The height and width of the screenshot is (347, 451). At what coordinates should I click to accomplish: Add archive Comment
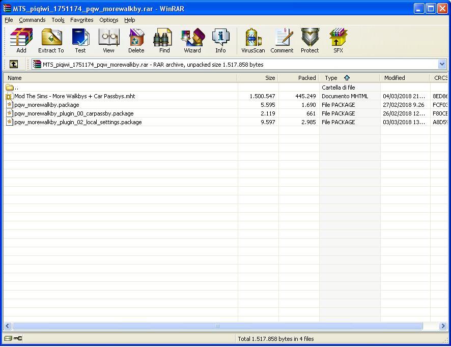[x=281, y=41]
